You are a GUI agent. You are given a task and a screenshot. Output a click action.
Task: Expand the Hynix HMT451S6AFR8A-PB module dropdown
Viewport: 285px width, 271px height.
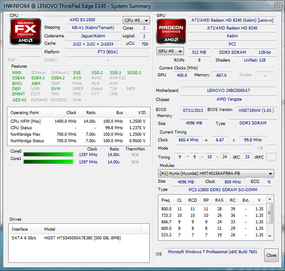[216, 173]
